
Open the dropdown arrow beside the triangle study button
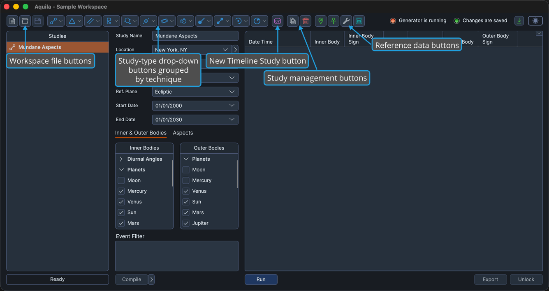[80, 21]
